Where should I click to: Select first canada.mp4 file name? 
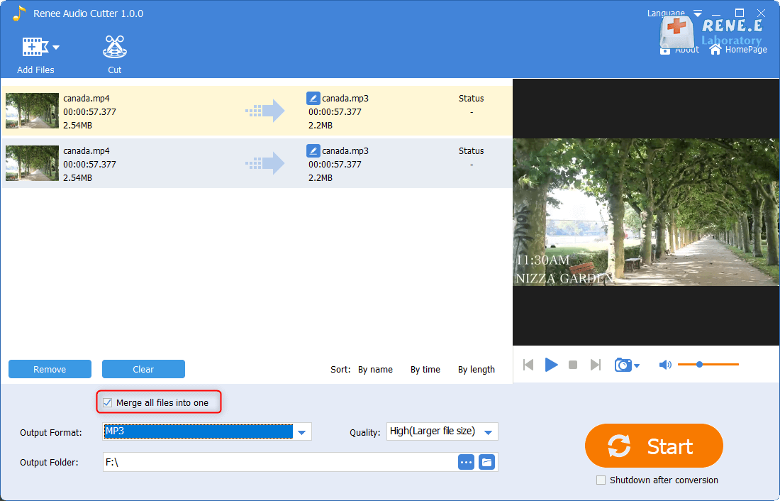(x=86, y=98)
